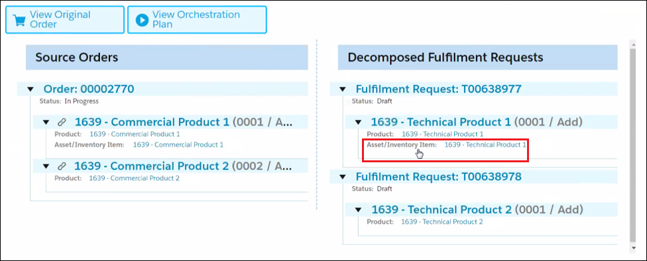647x261 pixels.
Task: Collapse the Commercial Product 1 order item
Action: [x=46, y=122]
